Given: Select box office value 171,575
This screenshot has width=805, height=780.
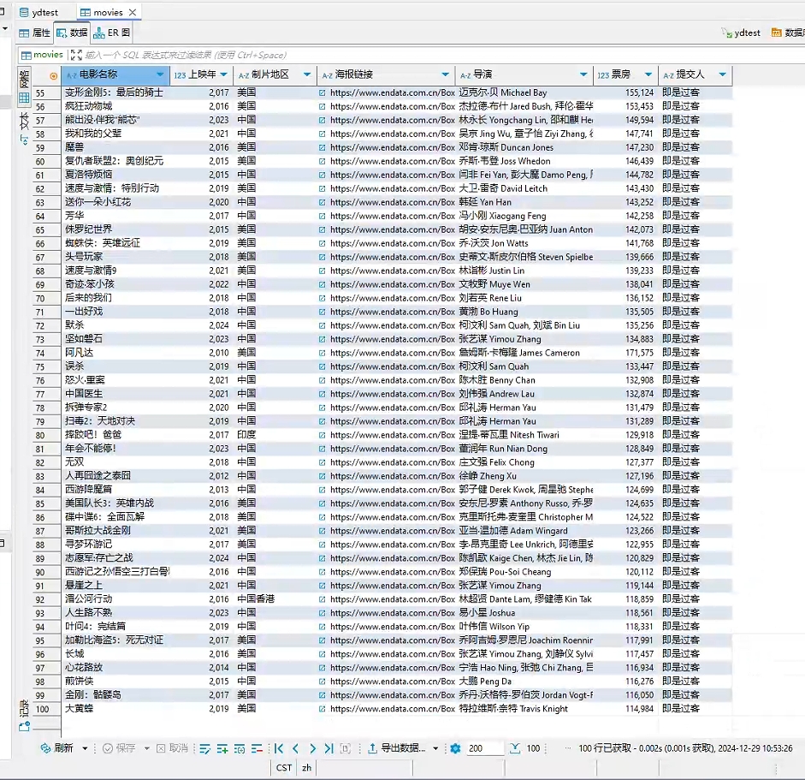Looking at the screenshot, I should pyautogui.click(x=626, y=353).
